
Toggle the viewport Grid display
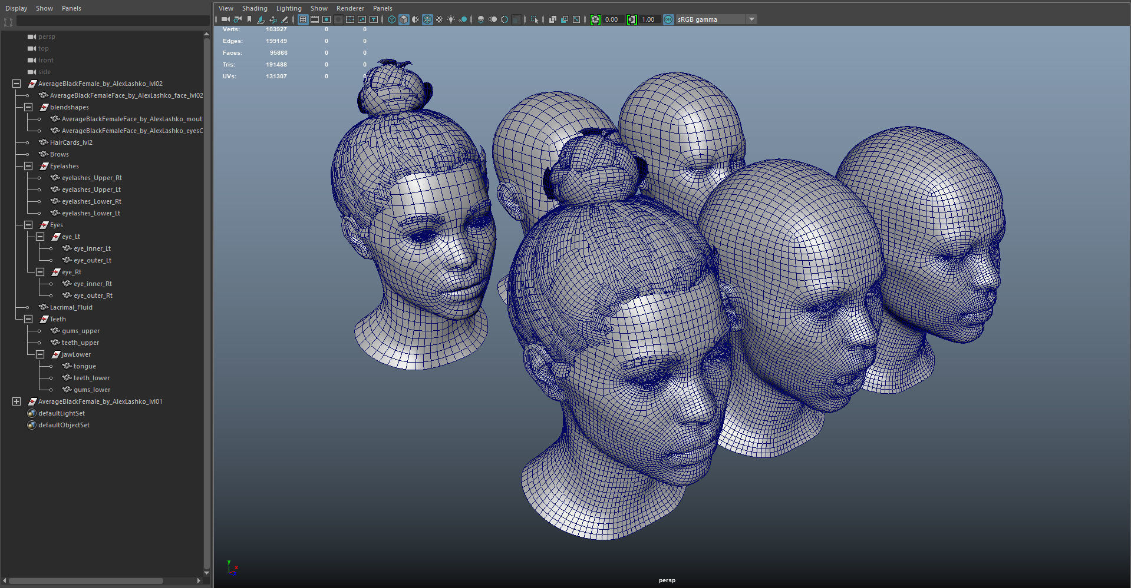coord(303,19)
